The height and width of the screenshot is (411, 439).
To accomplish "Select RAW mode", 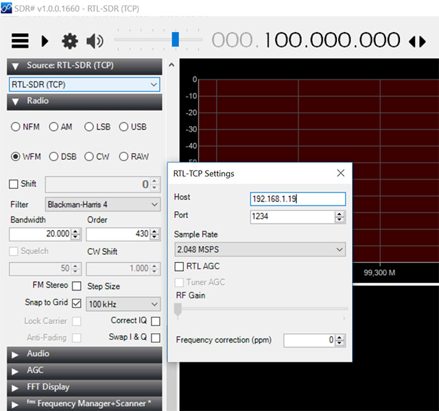I will click(134, 157).
